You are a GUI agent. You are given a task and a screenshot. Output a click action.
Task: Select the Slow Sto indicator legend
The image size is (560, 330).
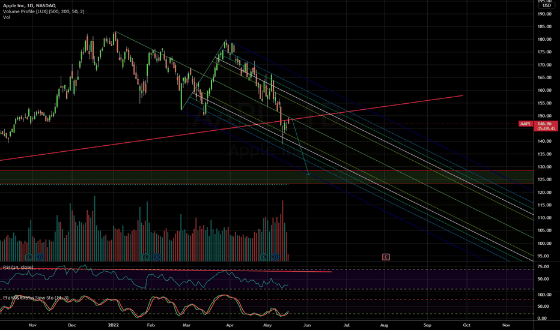tap(35, 298)
